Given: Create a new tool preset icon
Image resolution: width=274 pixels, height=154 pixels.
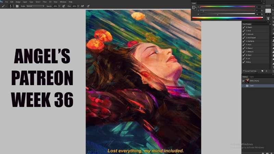Looking at the screenshot, I should click(x=262, y=71).
